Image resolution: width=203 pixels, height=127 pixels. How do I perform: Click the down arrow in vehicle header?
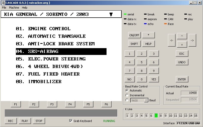coord(111,14)
